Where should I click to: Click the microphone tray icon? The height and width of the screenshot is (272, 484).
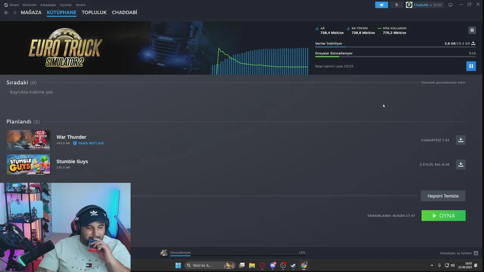click(439, 266)
